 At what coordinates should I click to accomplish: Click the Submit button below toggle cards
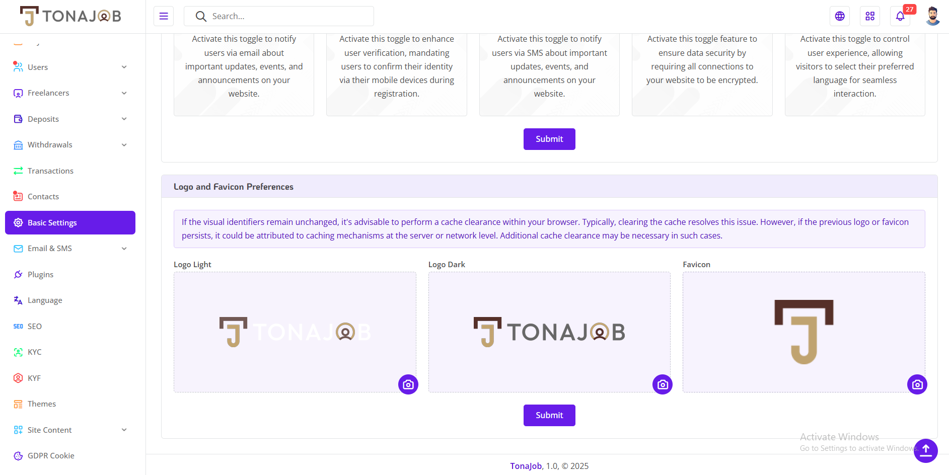tap(549, 139)
